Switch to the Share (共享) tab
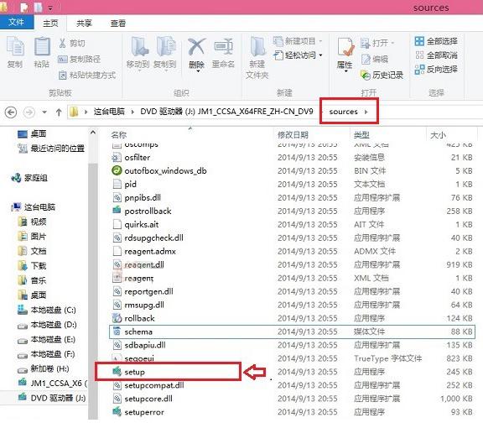 [x=84, y=23]
